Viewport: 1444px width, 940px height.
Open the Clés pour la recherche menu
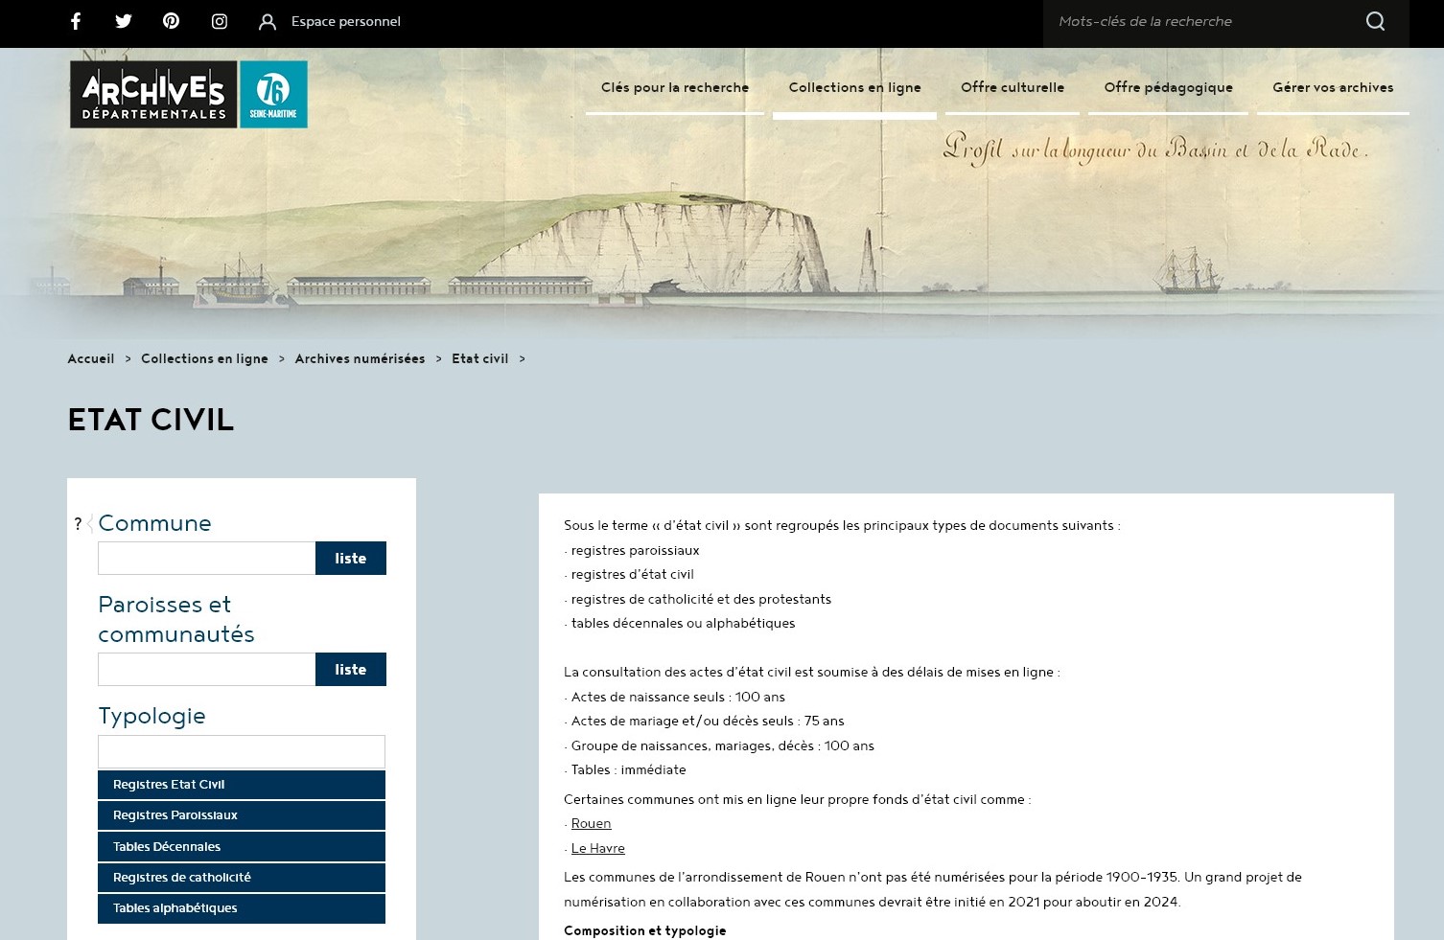pos(675,87)
